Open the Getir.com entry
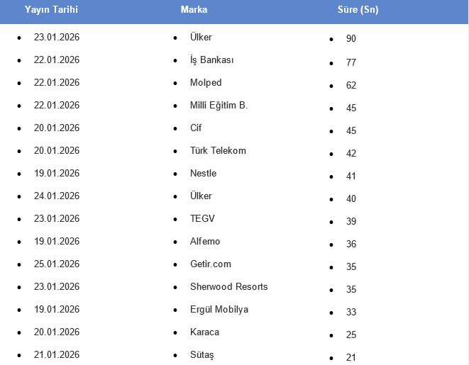Image resolution: width=469 pixels, height=365 pixels. pyautogui.click(x=211, y=264)
